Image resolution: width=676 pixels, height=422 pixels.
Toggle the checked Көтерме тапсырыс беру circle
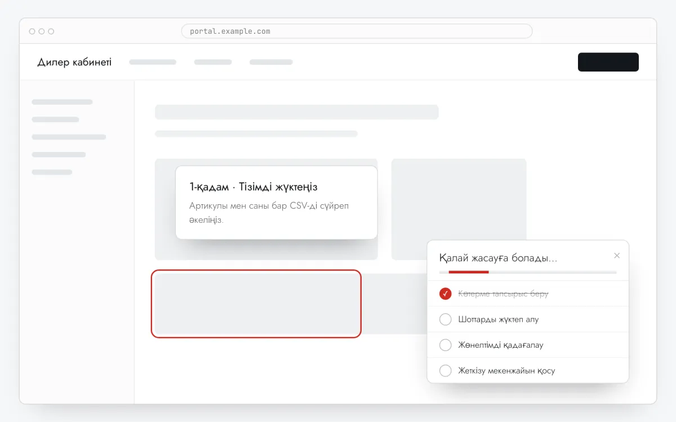pos(445,294)
